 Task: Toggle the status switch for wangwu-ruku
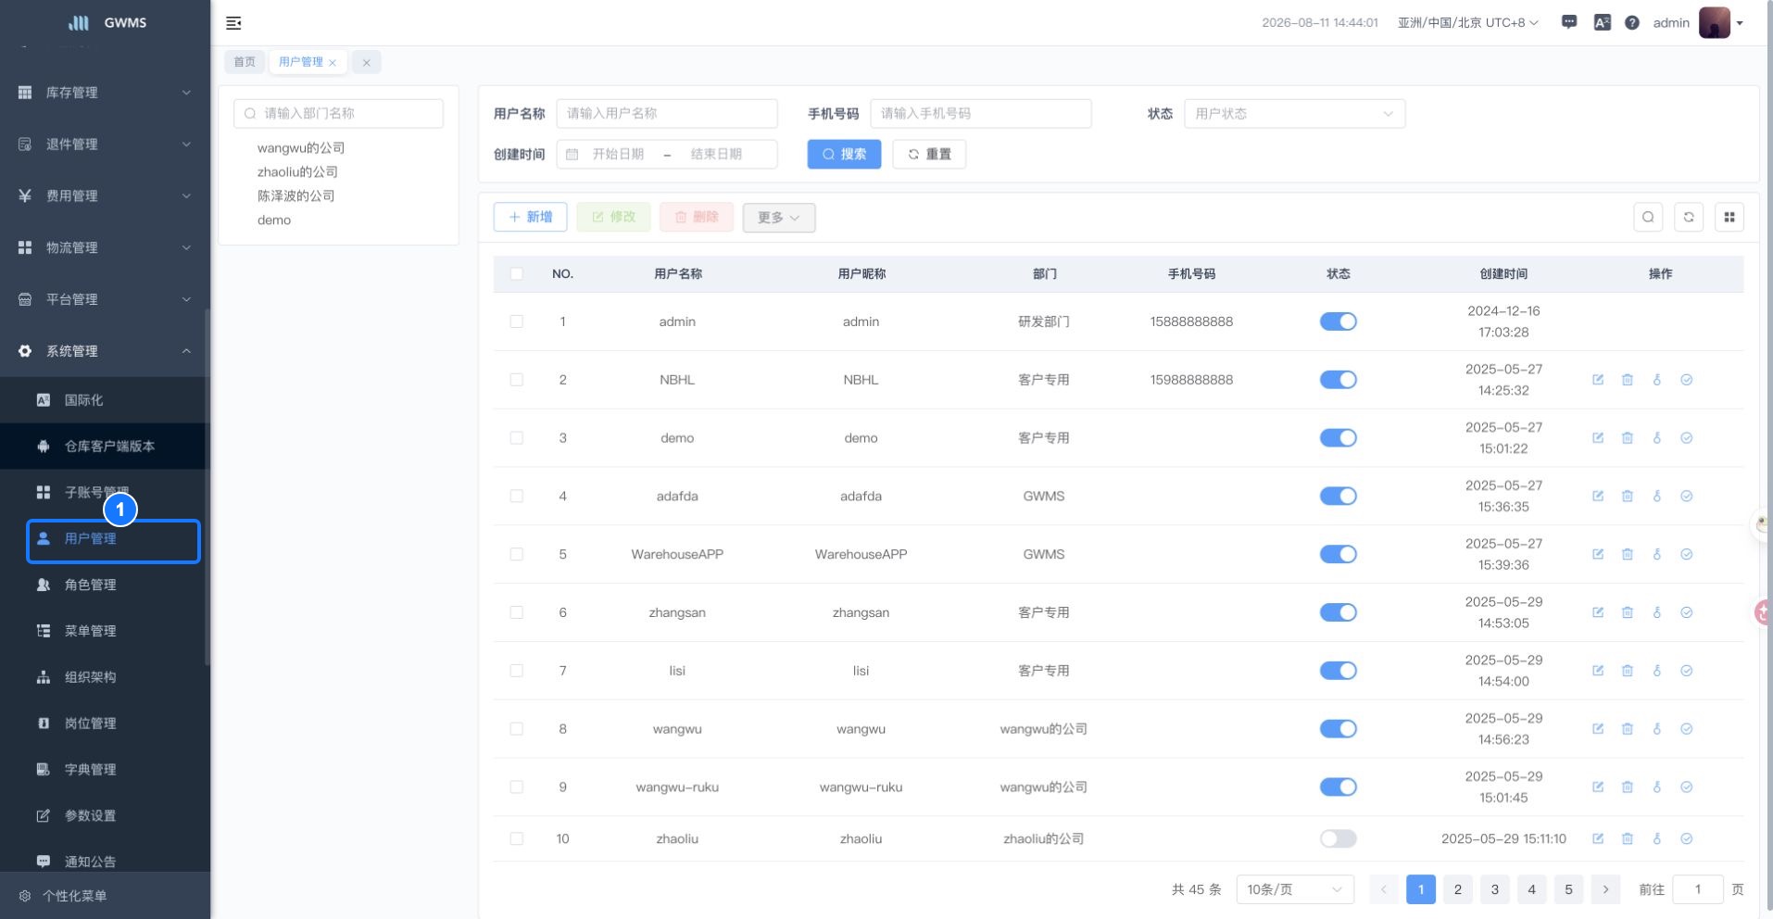point(1339,787)
